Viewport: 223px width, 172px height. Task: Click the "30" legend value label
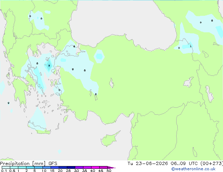[76, 171]
